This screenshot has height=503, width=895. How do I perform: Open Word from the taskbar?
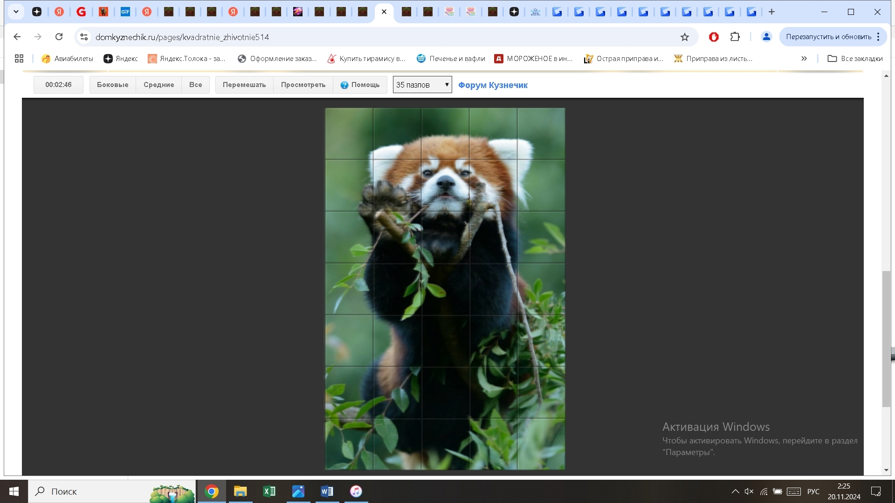coord(327,491)
